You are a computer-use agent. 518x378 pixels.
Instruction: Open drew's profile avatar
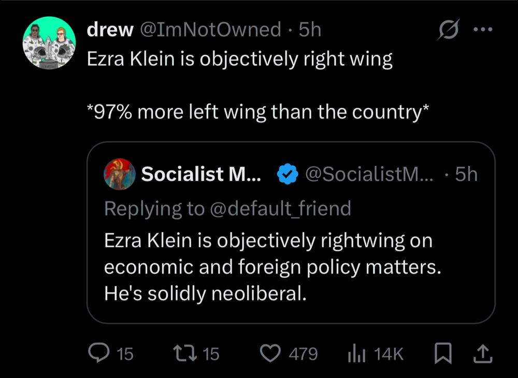pyautogui.click(x=50, y=43)
